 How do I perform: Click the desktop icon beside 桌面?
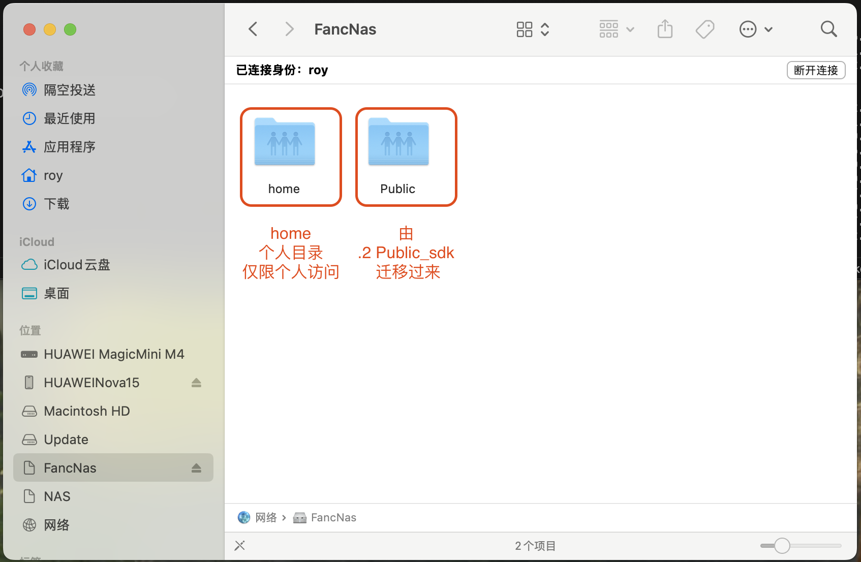pos(29,293)
